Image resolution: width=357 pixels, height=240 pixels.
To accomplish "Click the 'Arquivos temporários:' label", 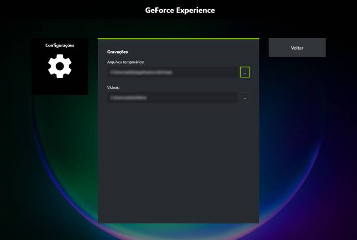I will pos(126,62).
